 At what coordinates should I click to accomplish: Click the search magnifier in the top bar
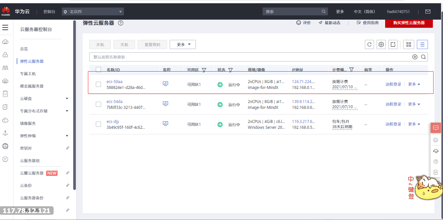tap(324, 11)
